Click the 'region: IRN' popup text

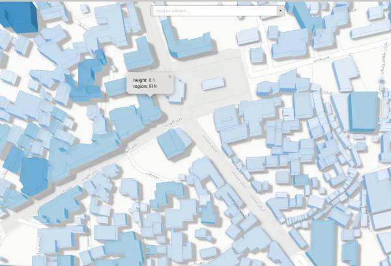coord(144,86)
